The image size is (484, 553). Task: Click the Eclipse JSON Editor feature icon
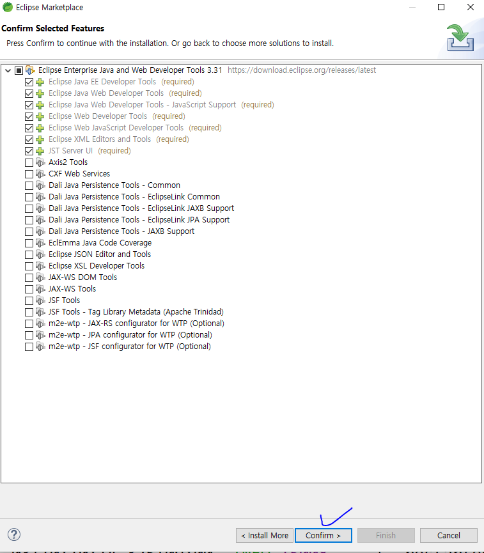click(40, 254)
